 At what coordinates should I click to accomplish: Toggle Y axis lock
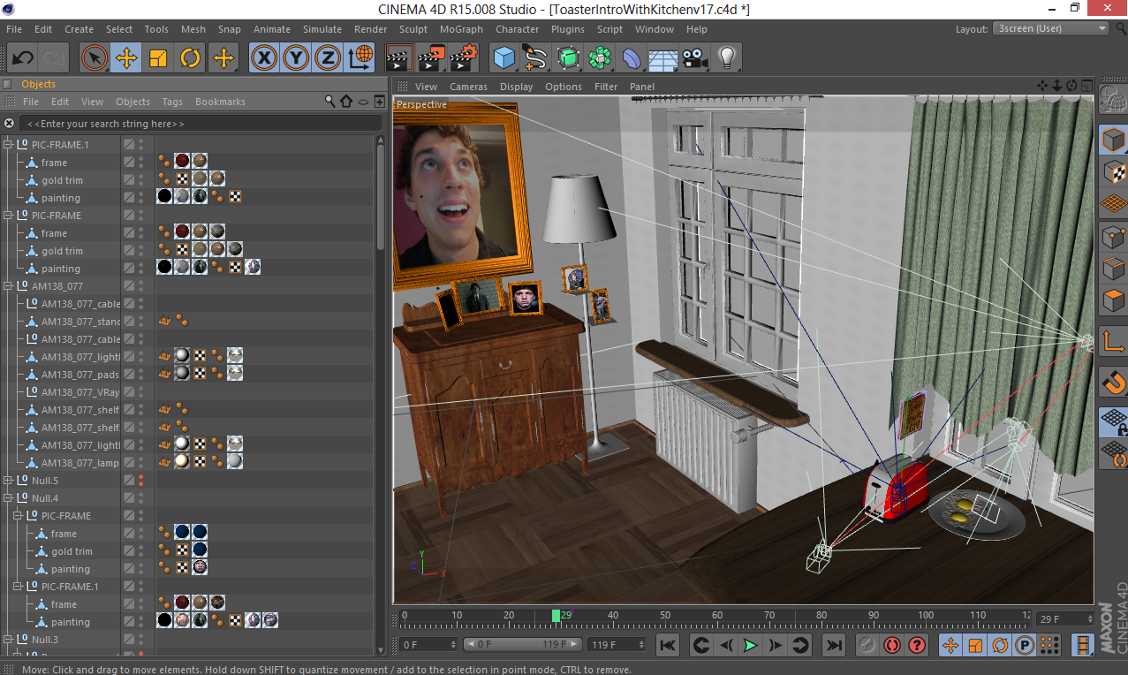tap(296, 58)
